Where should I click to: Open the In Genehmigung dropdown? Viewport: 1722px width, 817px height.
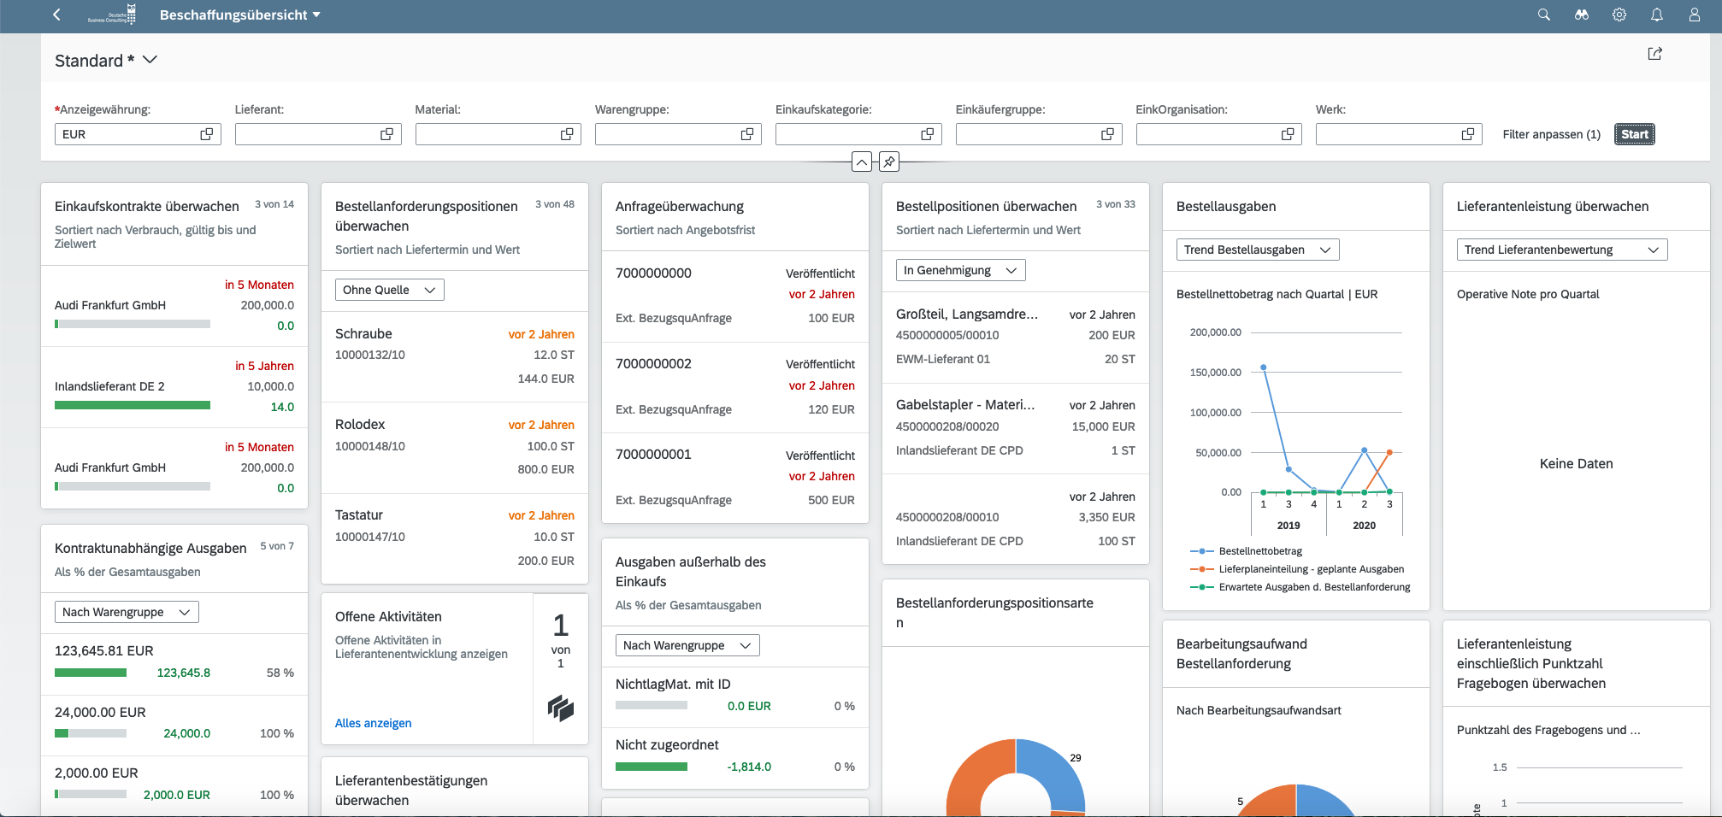(x=960, y=270)
